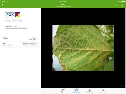Tap the Wi-Fi icon in status bar
Viewport: 126px width, 94px height.
(x=7, y=1)
